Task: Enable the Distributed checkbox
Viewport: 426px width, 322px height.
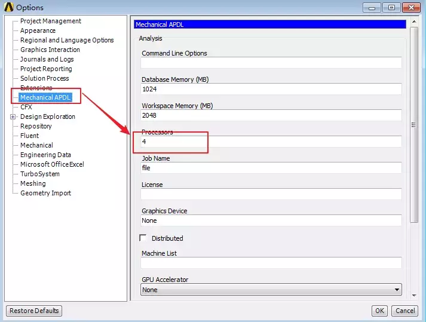Action: 143,238
